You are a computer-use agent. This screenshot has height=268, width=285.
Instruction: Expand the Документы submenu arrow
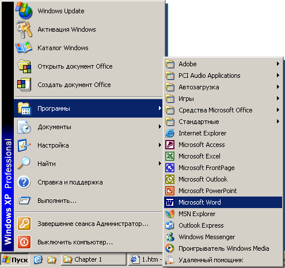[x=160, y=127]
